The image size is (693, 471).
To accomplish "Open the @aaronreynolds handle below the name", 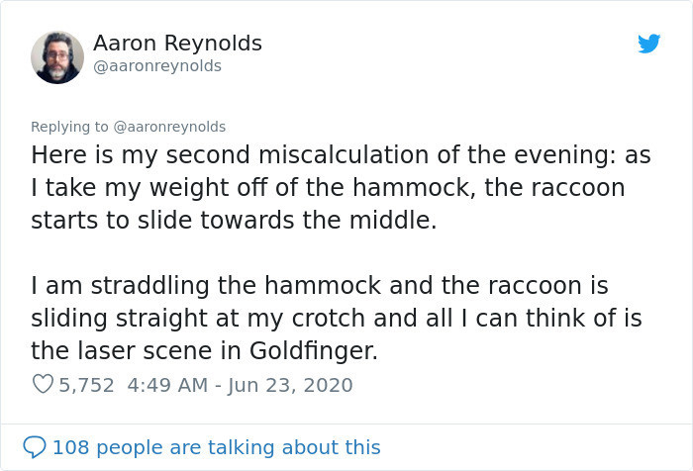I will (x=157, y=66).
